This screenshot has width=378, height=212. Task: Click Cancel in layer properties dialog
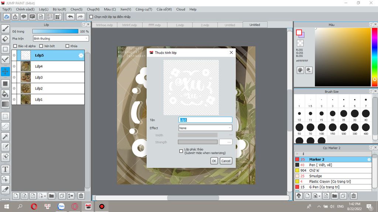226,161
